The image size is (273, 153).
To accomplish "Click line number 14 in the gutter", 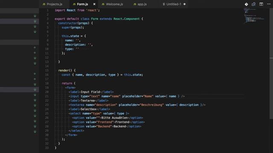I will point(47,66).
